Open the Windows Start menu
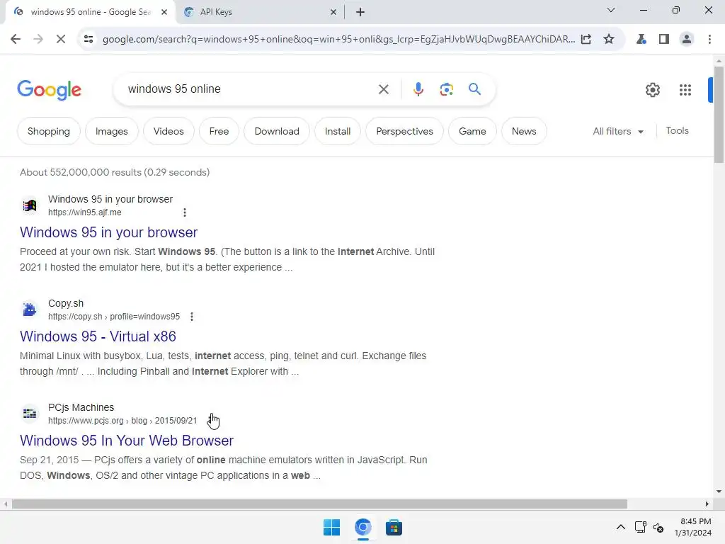The image size is (725, 544). (x=331, y=527)
